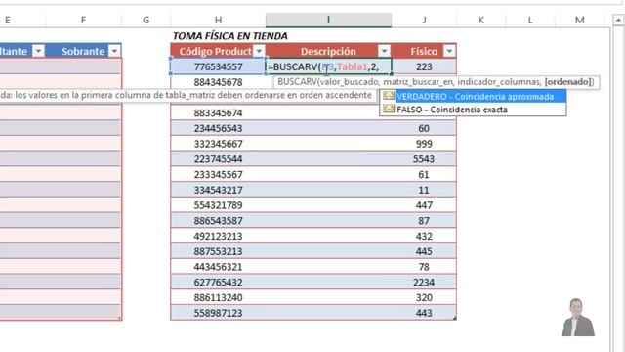The width and height of the screenshot is (625, 352).
Task: Click the TOMA FÍSICA EN TIENDA title cell
Action: coord(230,36)
